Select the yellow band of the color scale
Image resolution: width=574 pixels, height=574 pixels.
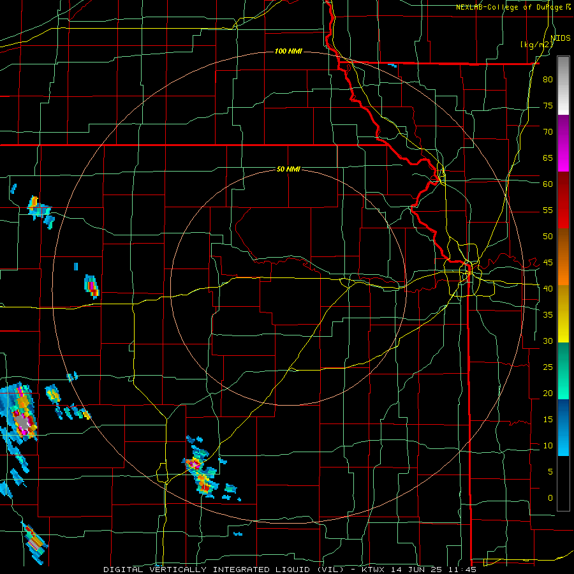(x=563, y=314)
